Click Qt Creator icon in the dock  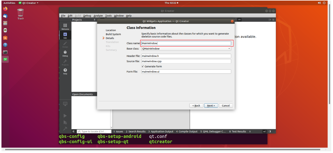[5, 59]
